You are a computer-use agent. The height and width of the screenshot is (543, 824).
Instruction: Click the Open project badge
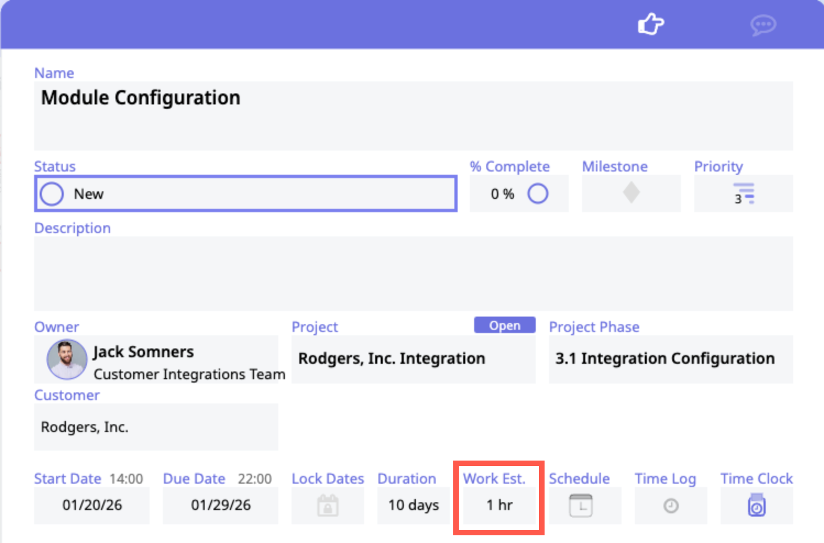point(504,325)
